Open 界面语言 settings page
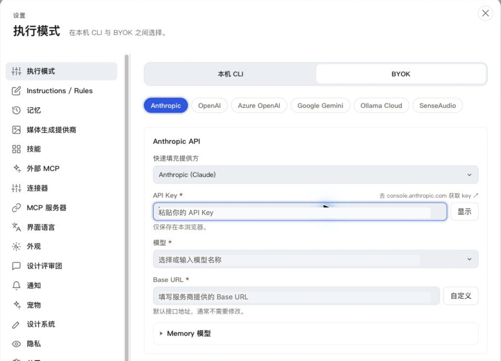The height and width of the screenshot is (361, 501). point(62,227)
